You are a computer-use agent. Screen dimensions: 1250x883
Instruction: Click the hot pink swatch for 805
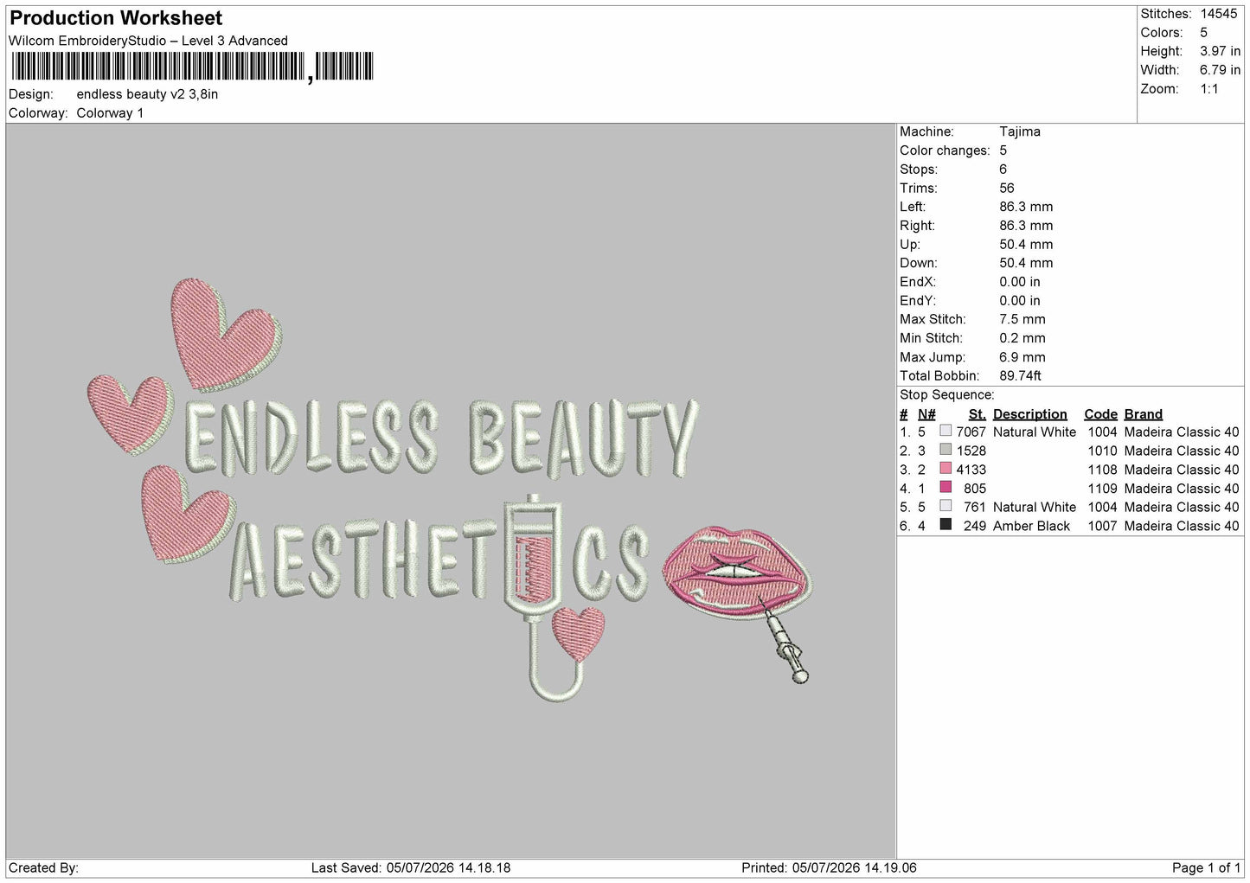pyautogui.click(x=946, y=488)
